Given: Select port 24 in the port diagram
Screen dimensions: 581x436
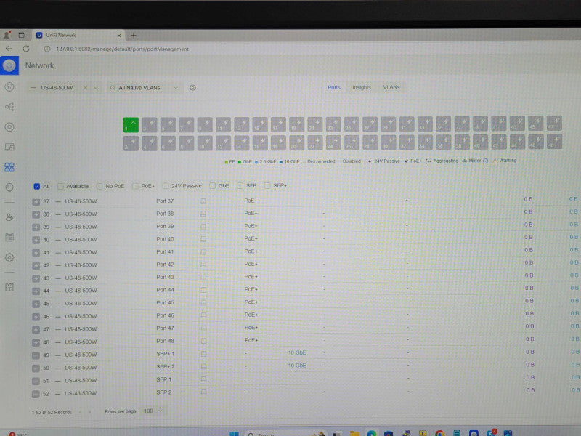Looking at the screenshot, I should [x=333, y=142].
